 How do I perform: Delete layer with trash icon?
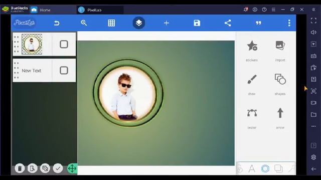pyautogui.click(x=20, y=168)
